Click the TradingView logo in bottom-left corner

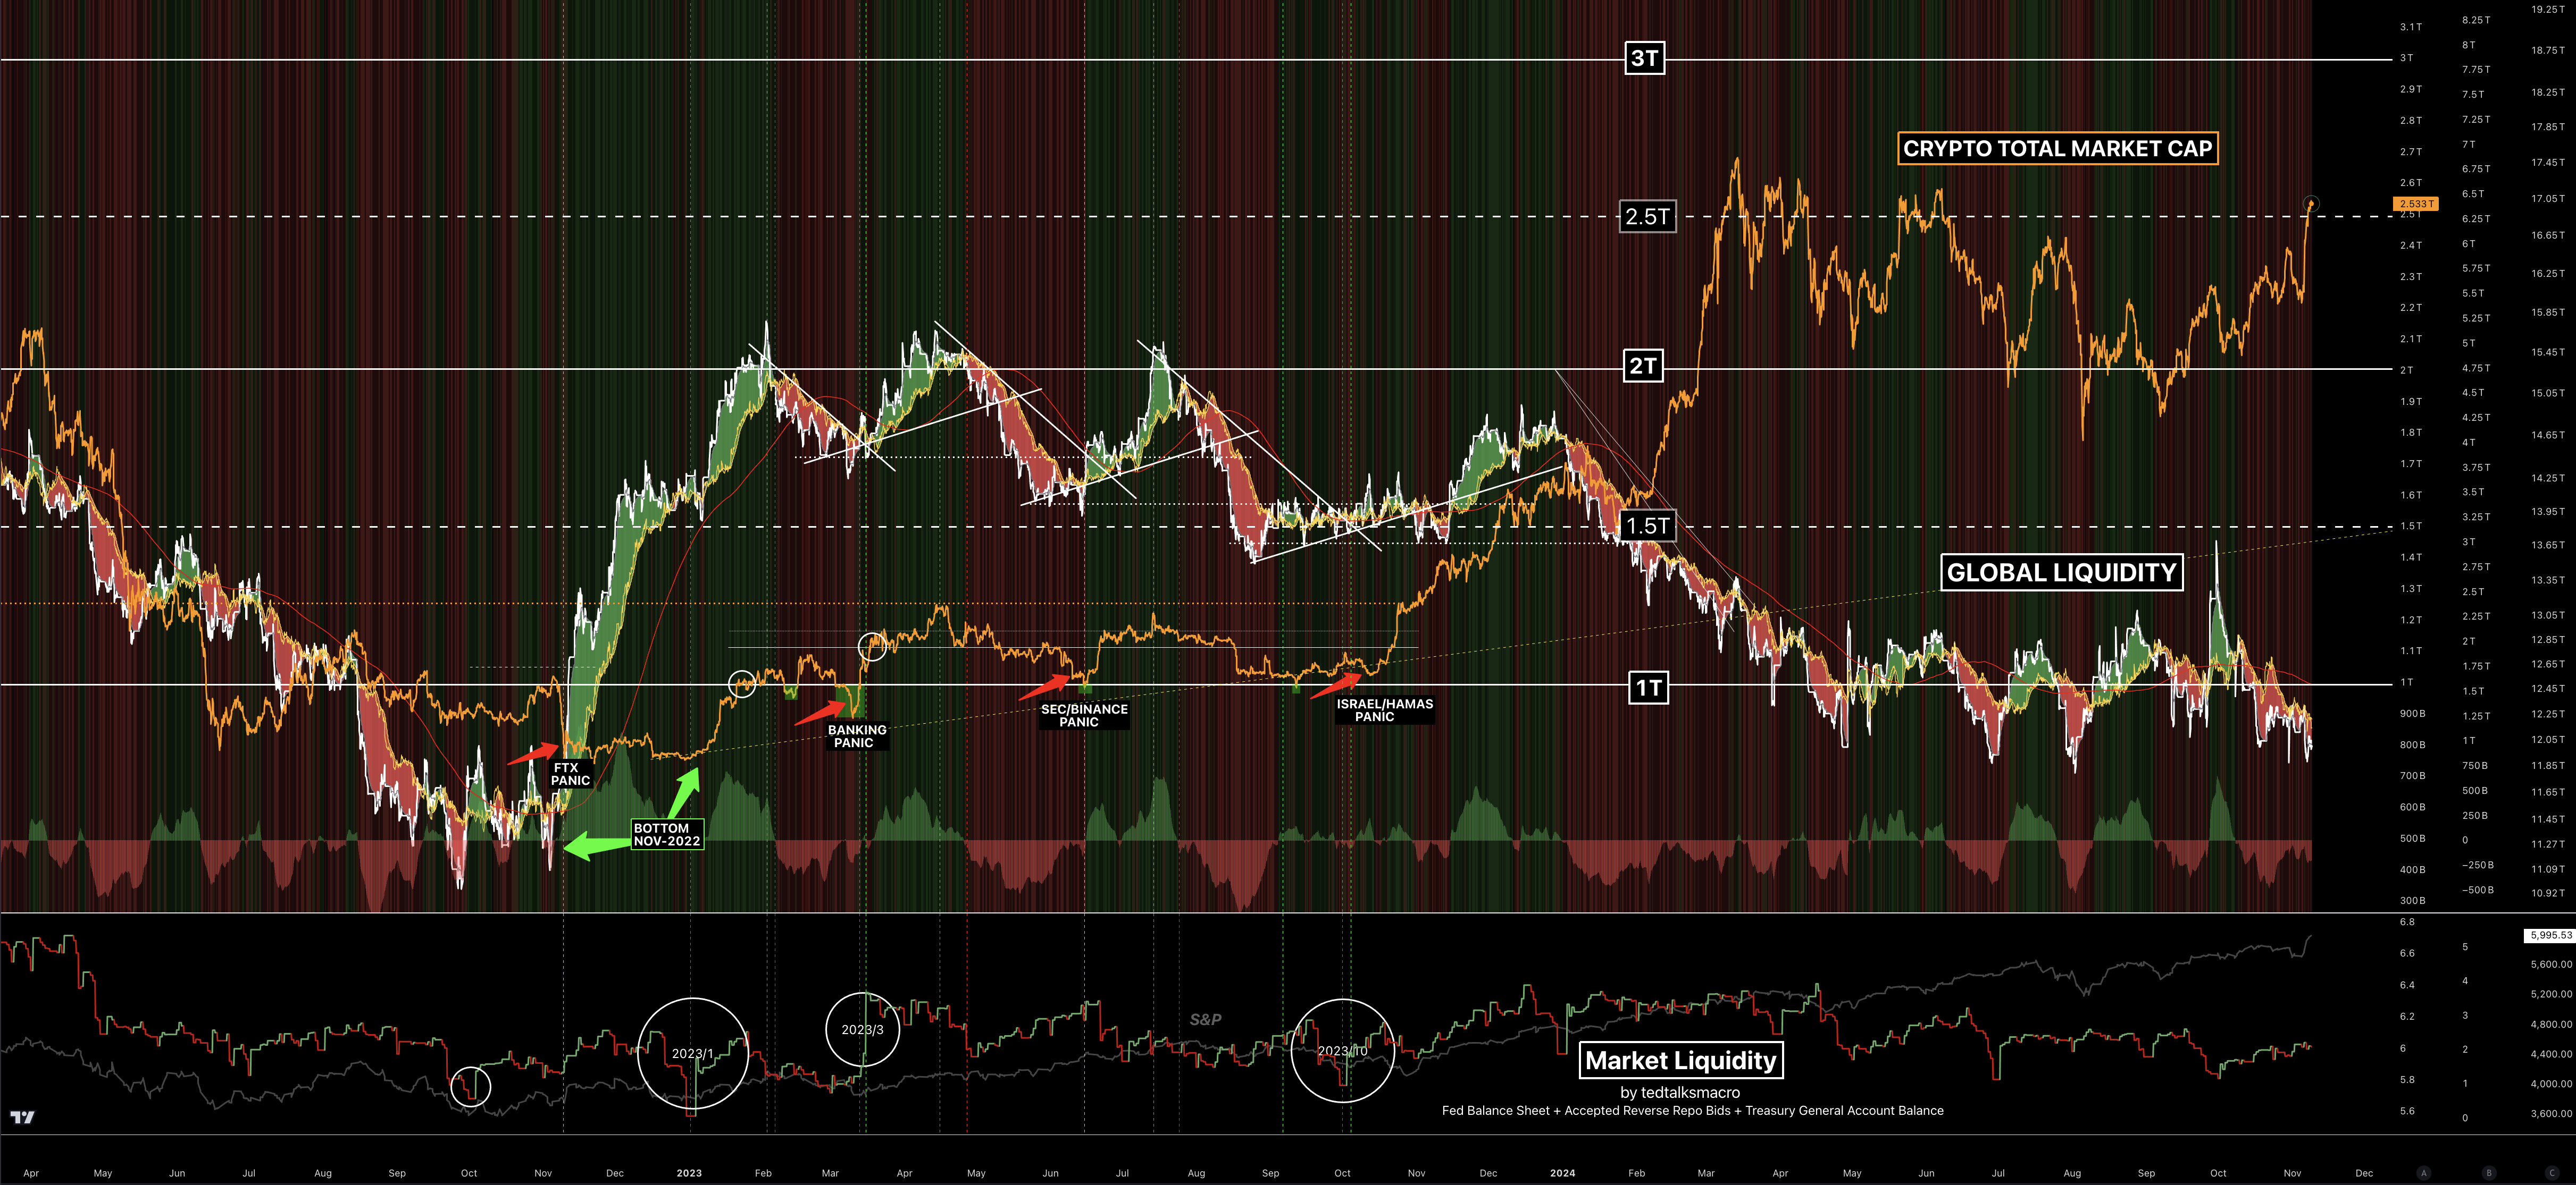(x=22, y=1117)
